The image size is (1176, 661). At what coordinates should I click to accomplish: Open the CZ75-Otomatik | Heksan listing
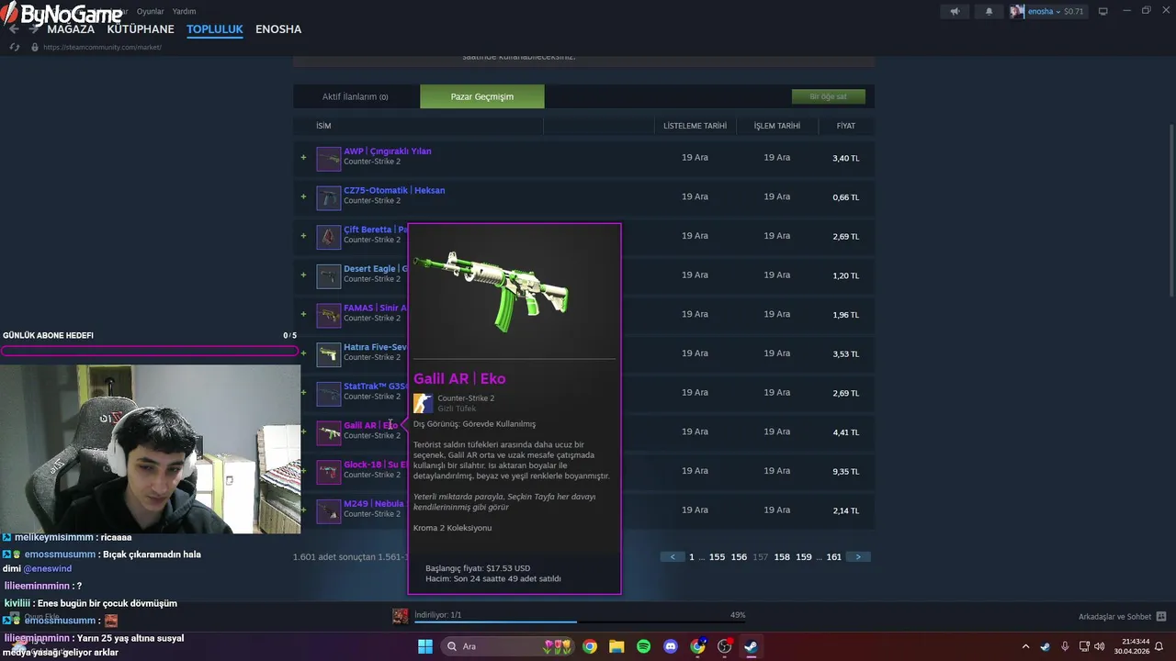(394, 190)
